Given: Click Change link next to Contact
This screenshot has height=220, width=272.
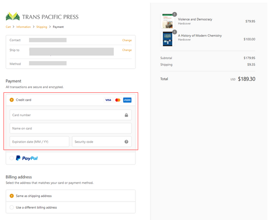Looking at the screenshot, I should [127, 40].
